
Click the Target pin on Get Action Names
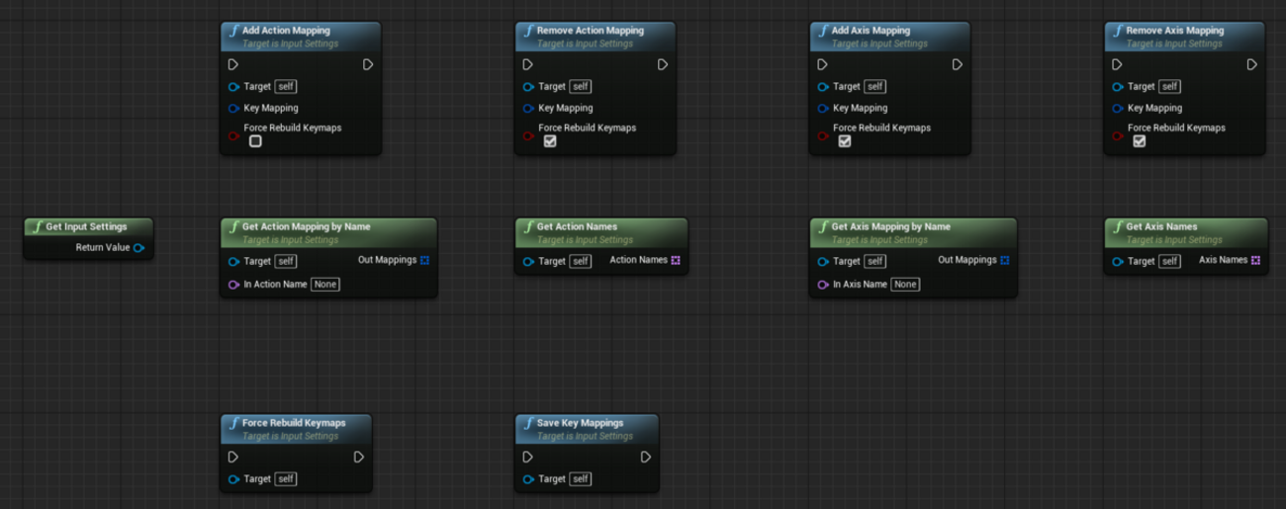pos(529,262)
